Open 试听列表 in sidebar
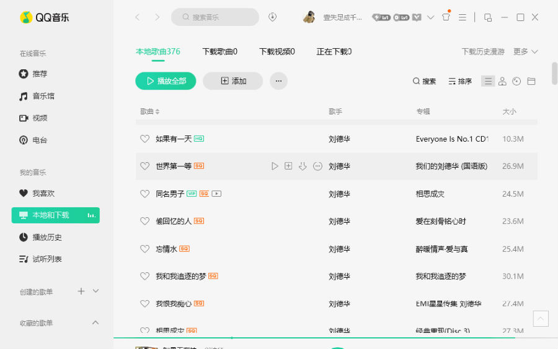Screen dimensions: 558x349 [40, 259]
